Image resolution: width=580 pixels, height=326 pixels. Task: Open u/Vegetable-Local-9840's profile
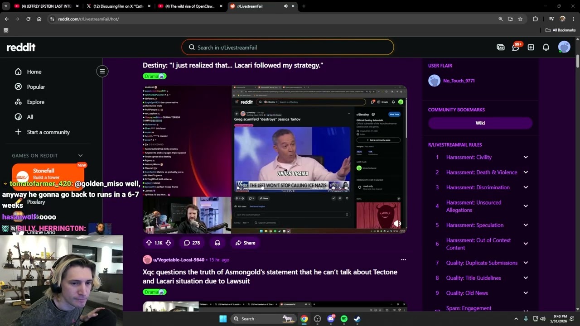coord(179,260)
